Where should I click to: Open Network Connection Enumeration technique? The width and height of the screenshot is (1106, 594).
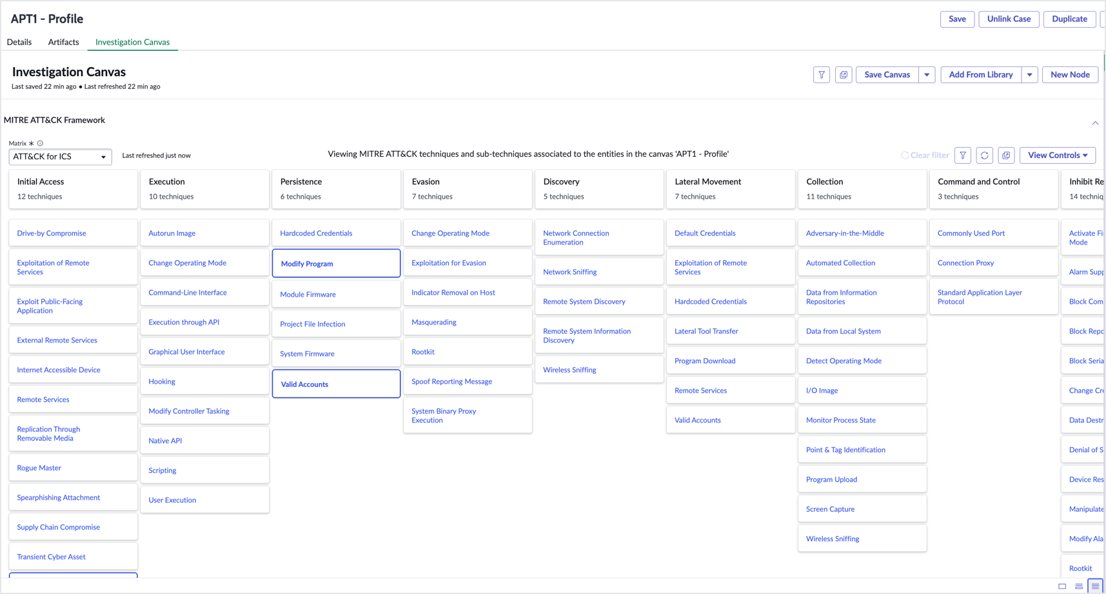599,237
